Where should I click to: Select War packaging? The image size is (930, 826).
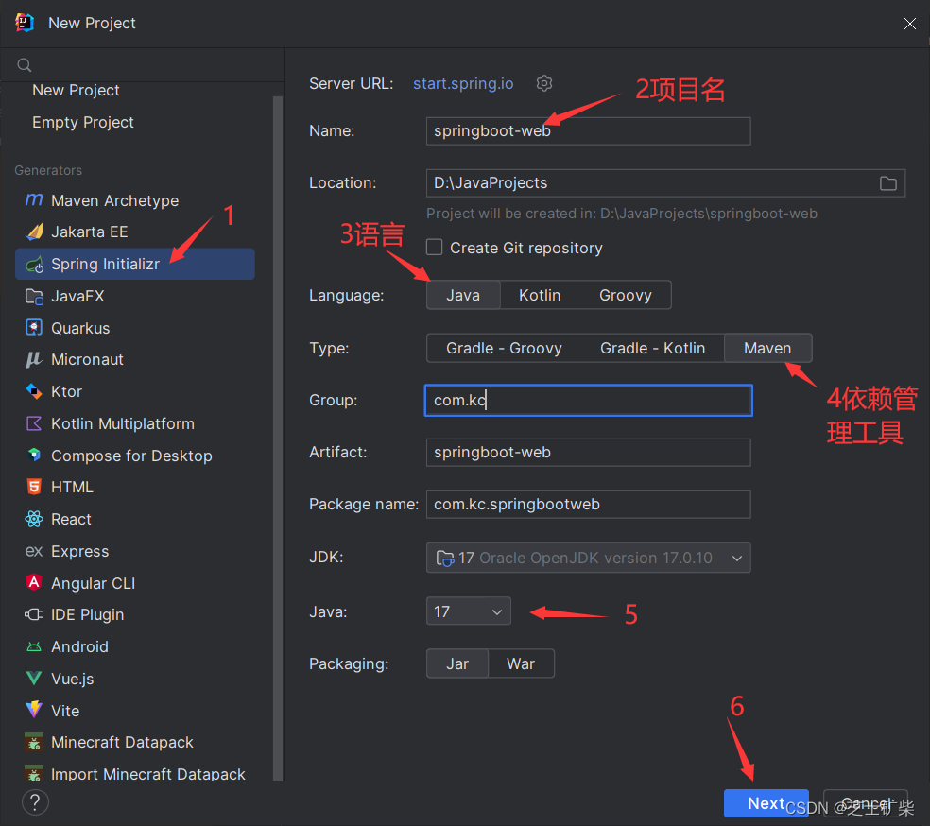click(x=521, y=663)
